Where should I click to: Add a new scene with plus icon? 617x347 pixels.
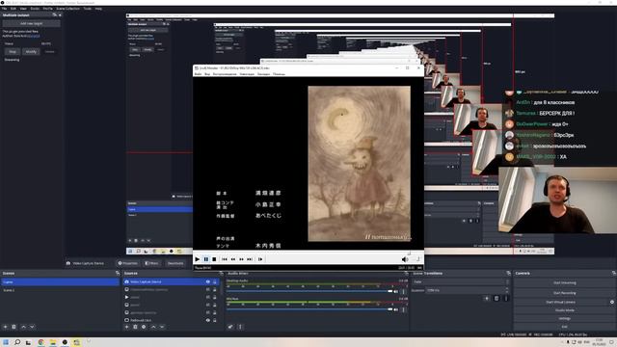click(5, 327)
